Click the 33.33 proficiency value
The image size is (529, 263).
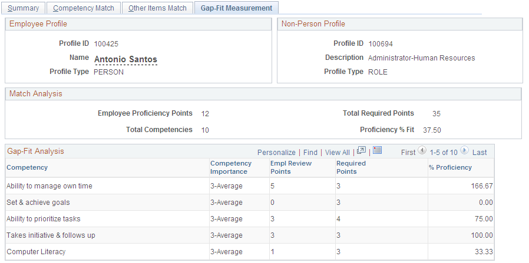(x=484, y=252)
